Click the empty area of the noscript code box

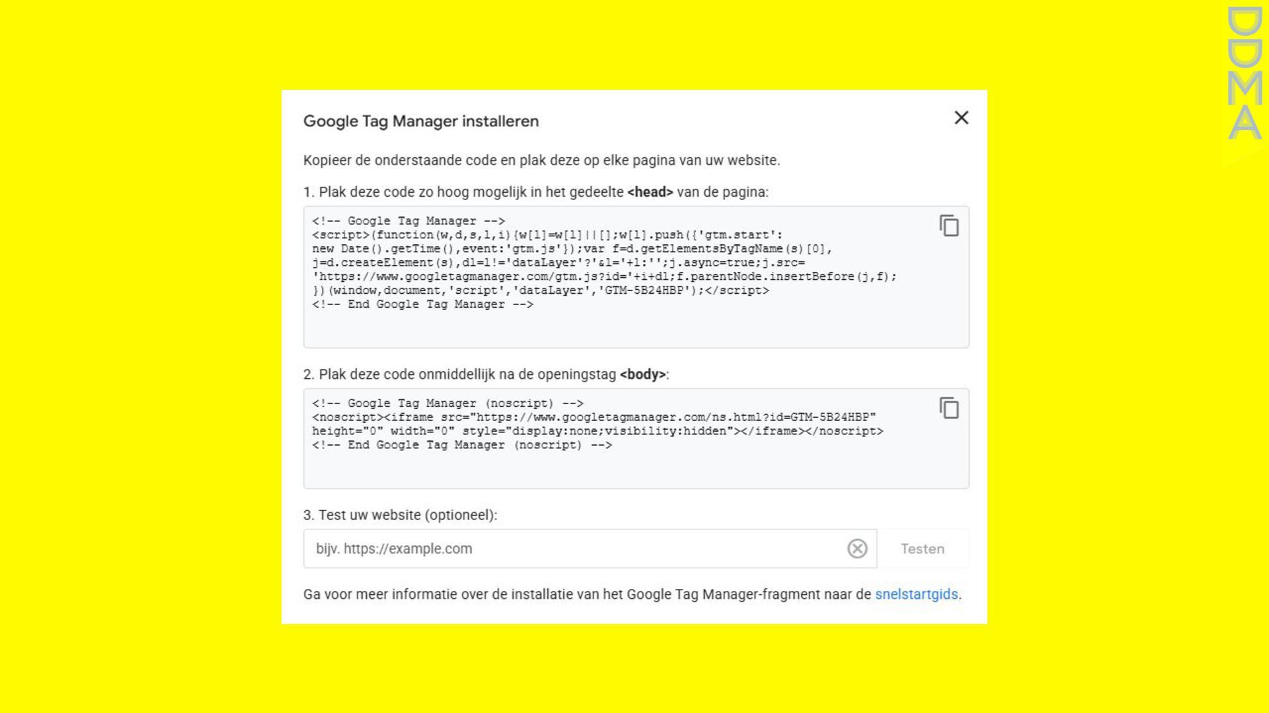click(634, 470)
